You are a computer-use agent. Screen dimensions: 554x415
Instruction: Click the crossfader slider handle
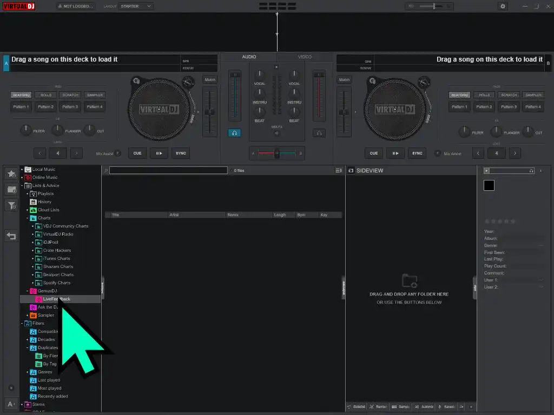tap(277, 153)
